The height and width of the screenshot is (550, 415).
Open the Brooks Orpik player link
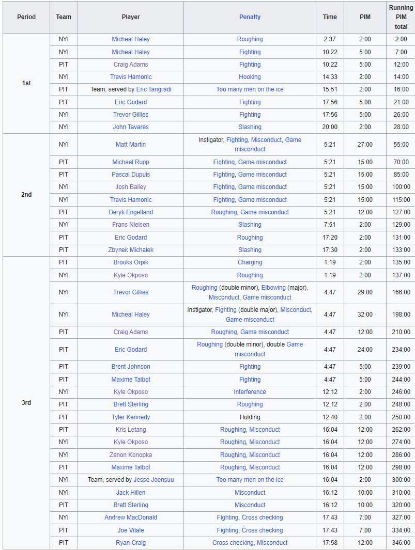point(131,262)
